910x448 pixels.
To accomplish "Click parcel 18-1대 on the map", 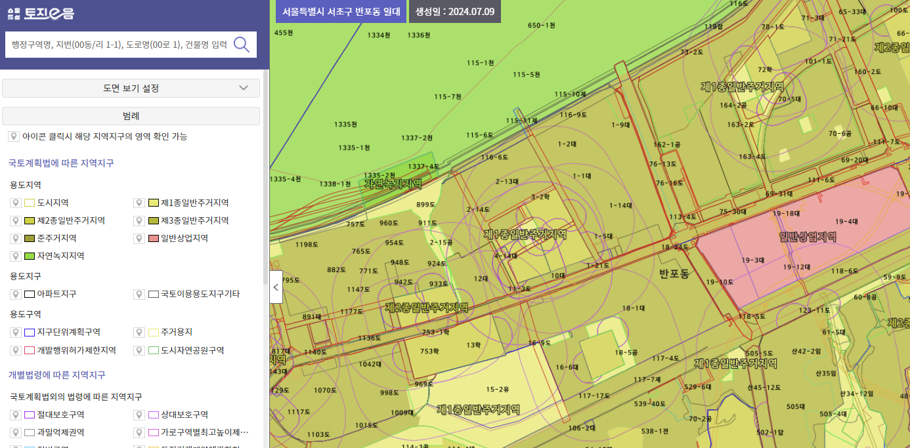I will pyautogui.click(x=633, y=308).
